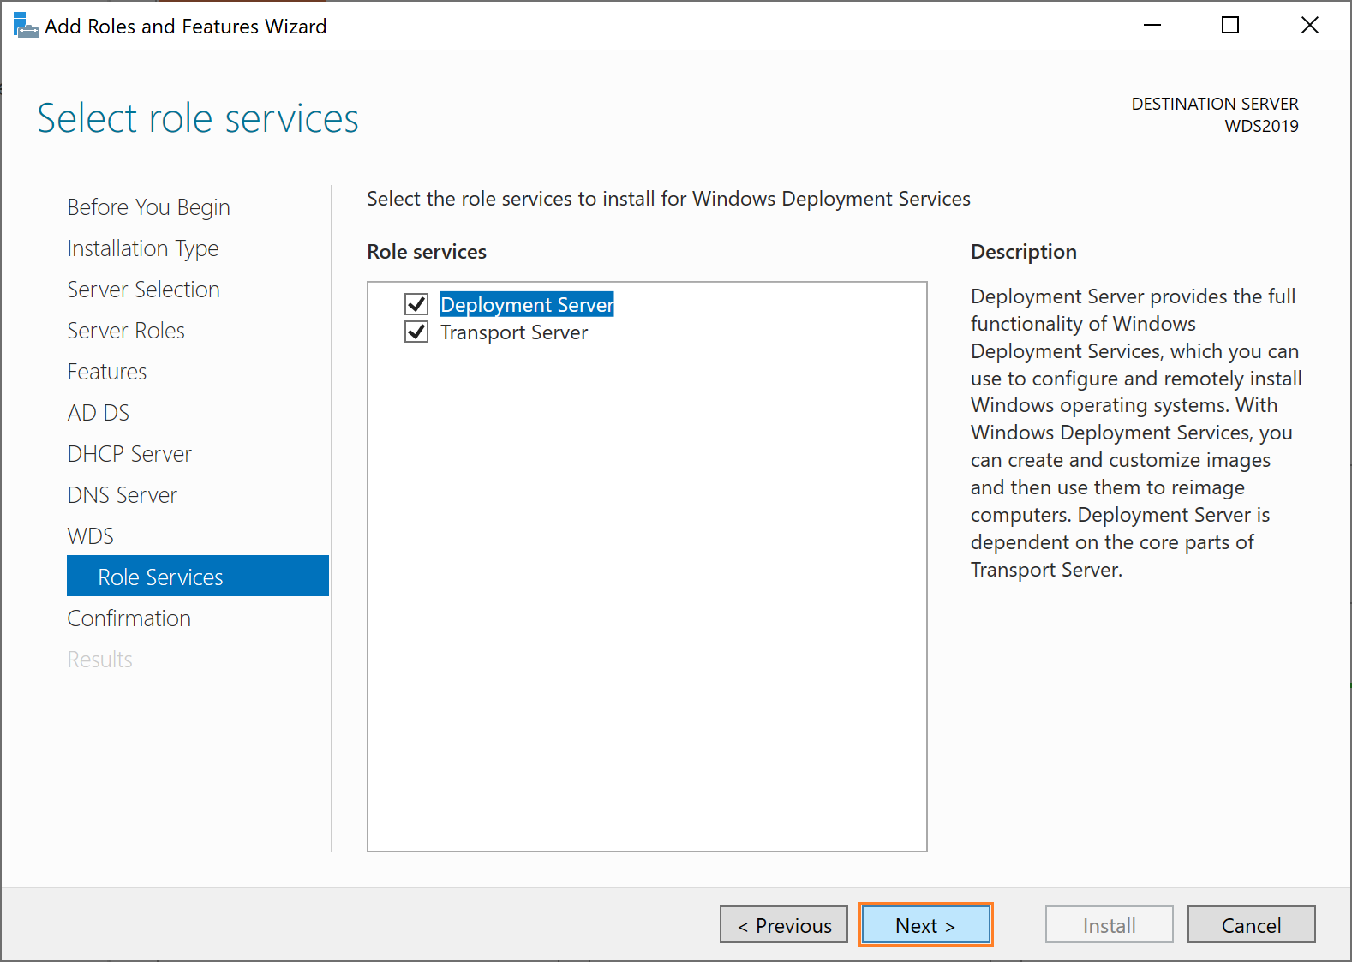Click the Select role services heading
Image resolution: width=1352 pixels, height=962 pixels.
pos(198,118)
